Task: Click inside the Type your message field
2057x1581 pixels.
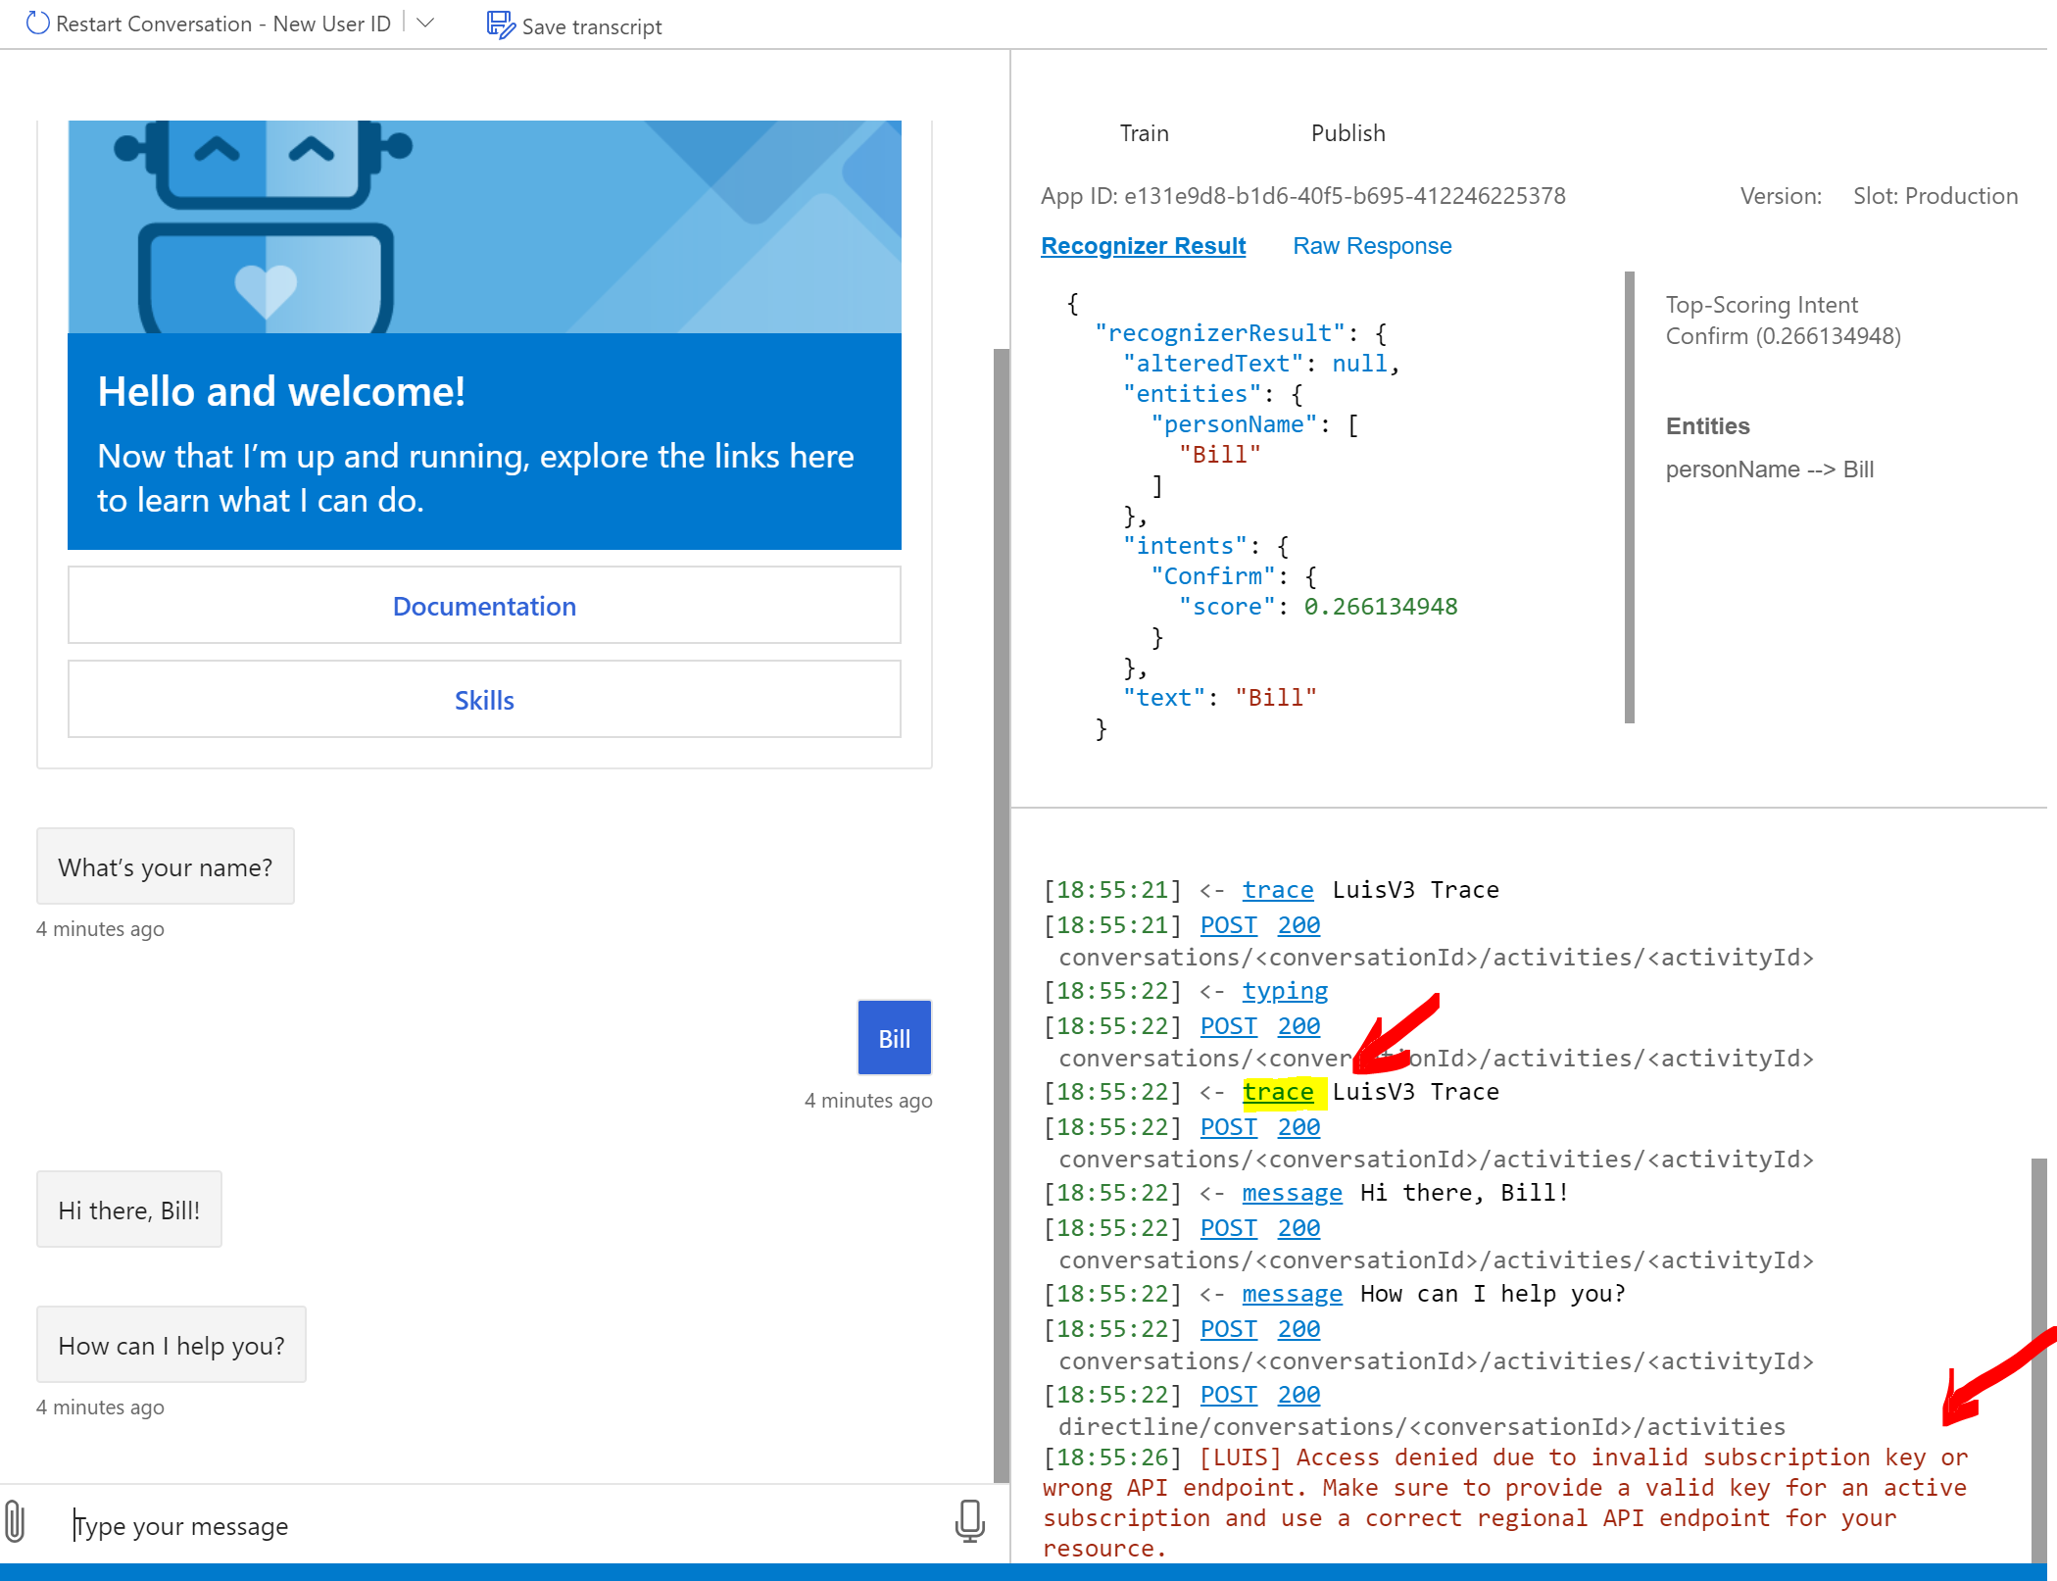Action: click(392, 1525)
